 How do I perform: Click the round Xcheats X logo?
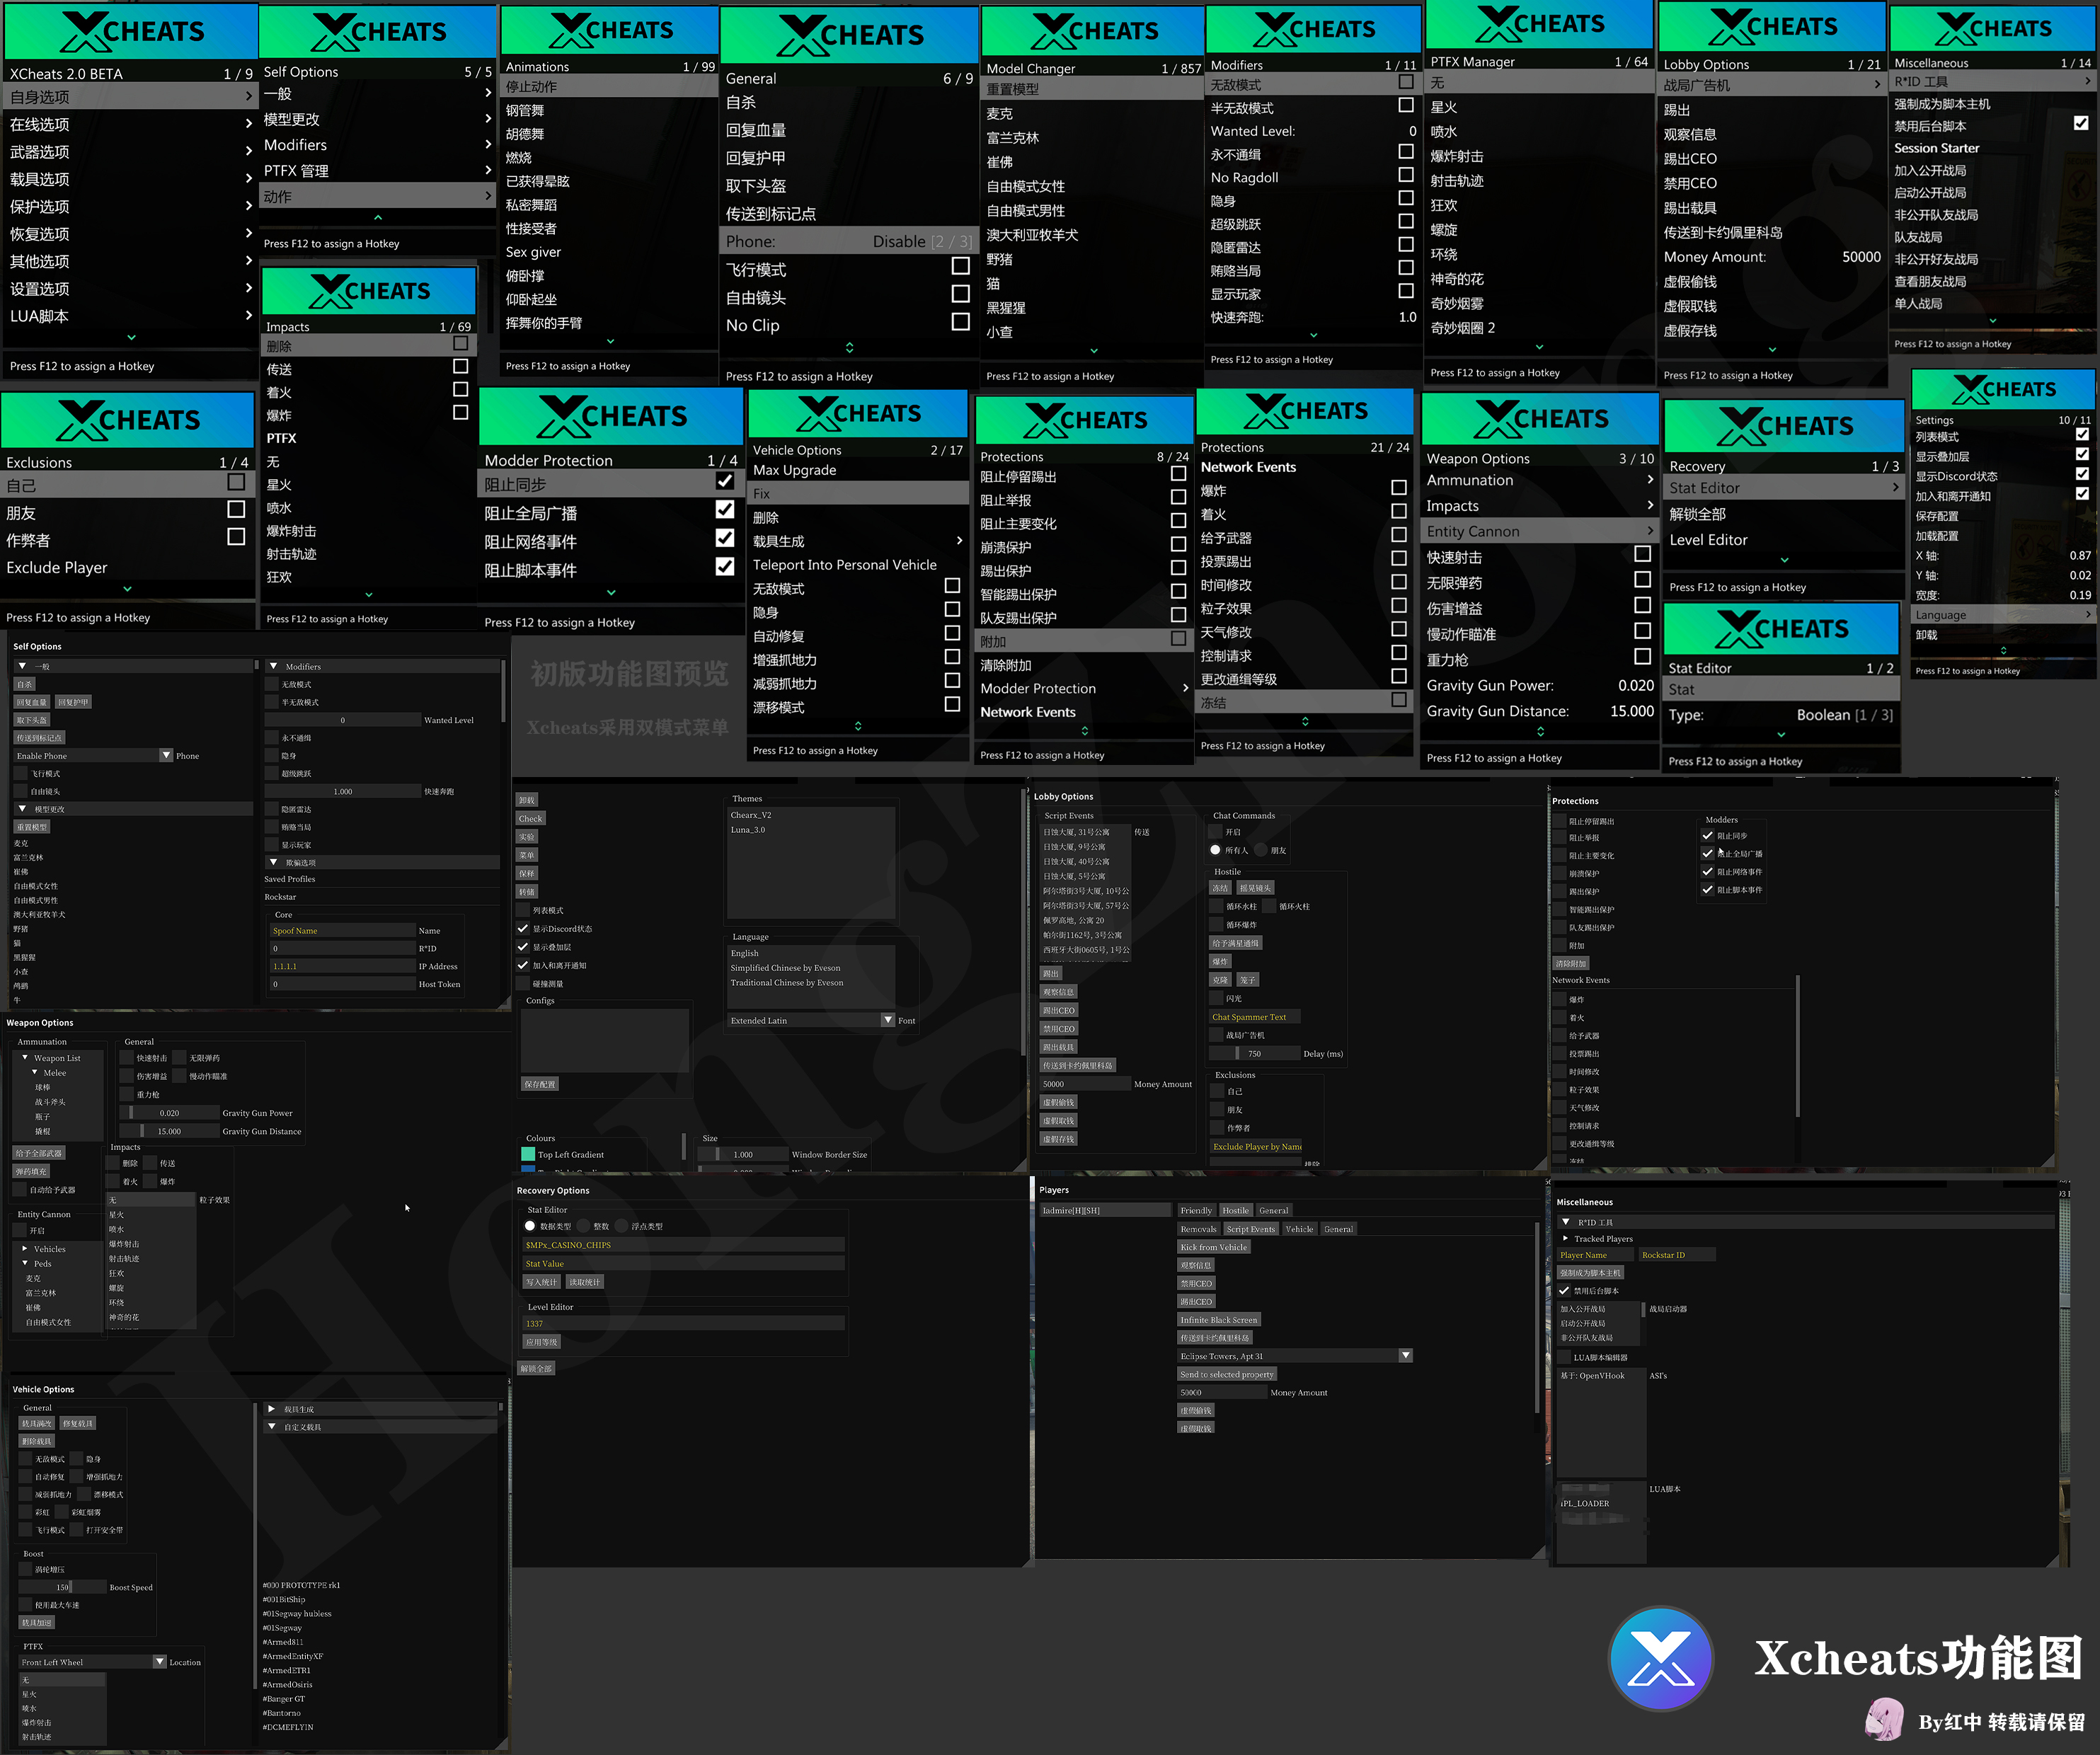click(x=1661, y=1660)
